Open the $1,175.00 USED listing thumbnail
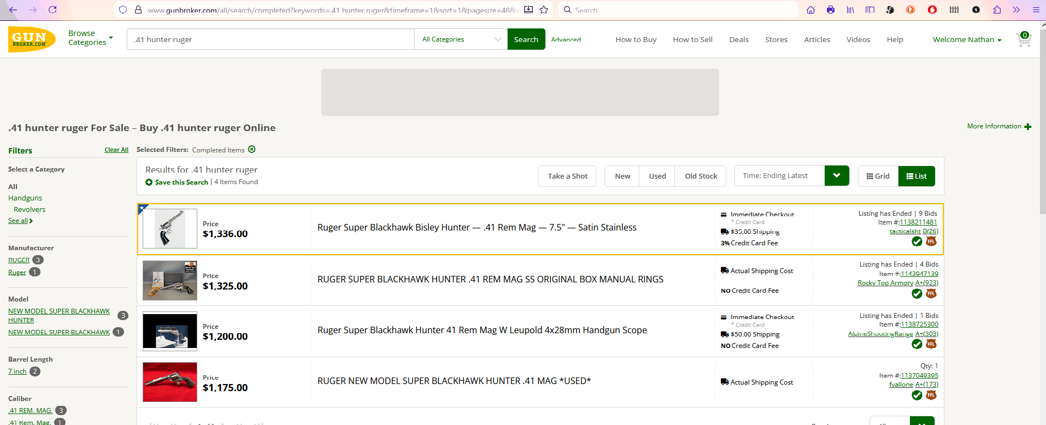The height and width of the screenshot is (425, 1046). tap(170, 382)
